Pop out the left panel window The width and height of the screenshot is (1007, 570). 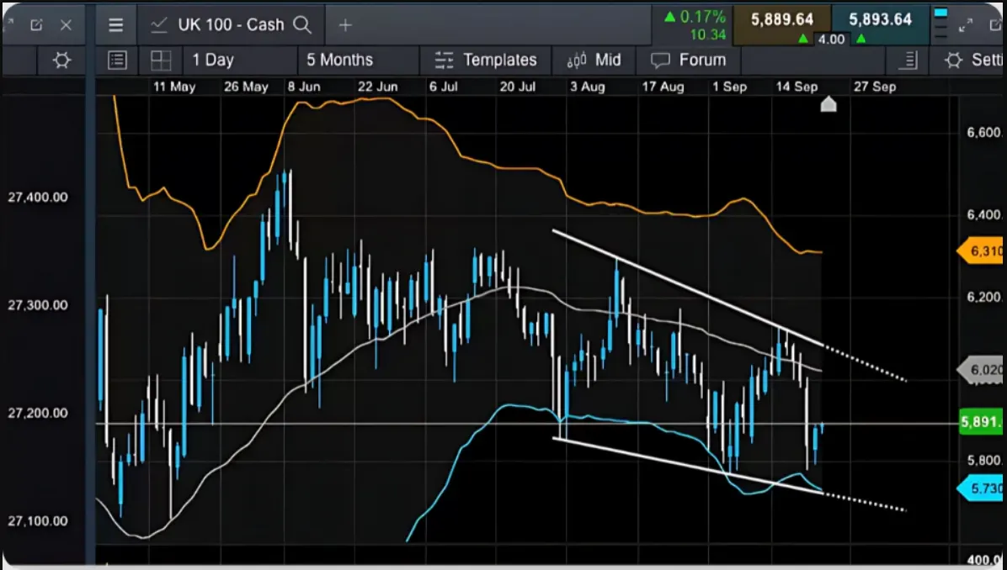click(36, 25)
